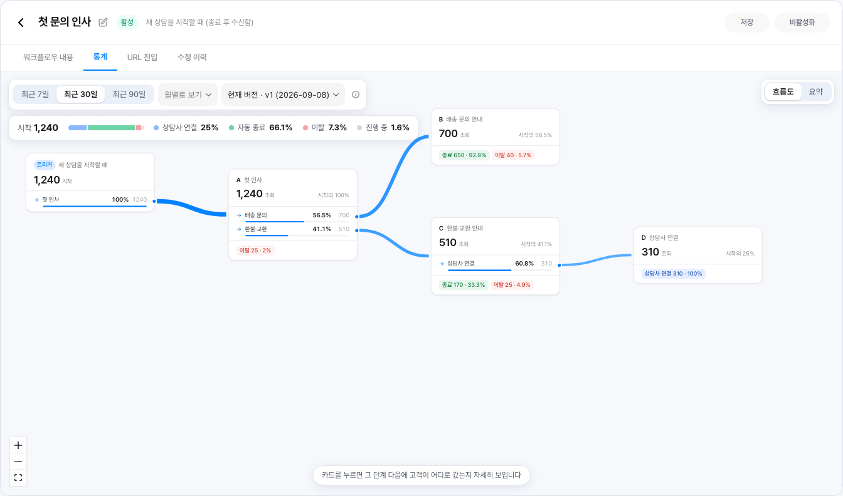Click the 첫 인사 100% row in trigger card

[90, 201]
